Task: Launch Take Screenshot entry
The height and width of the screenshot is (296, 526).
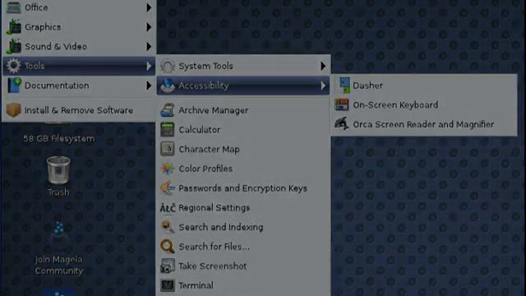Action: click(243, 266)
